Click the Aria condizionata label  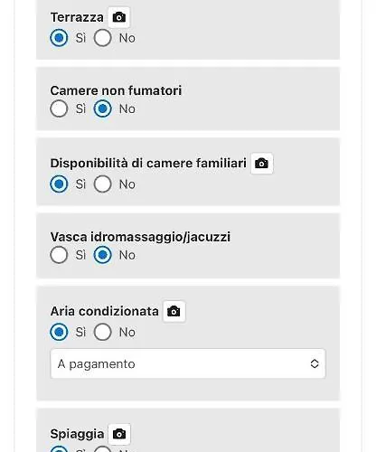click(x=105, y=311)
